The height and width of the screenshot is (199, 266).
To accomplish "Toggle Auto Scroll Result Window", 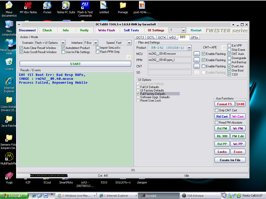I will (21, 52).
